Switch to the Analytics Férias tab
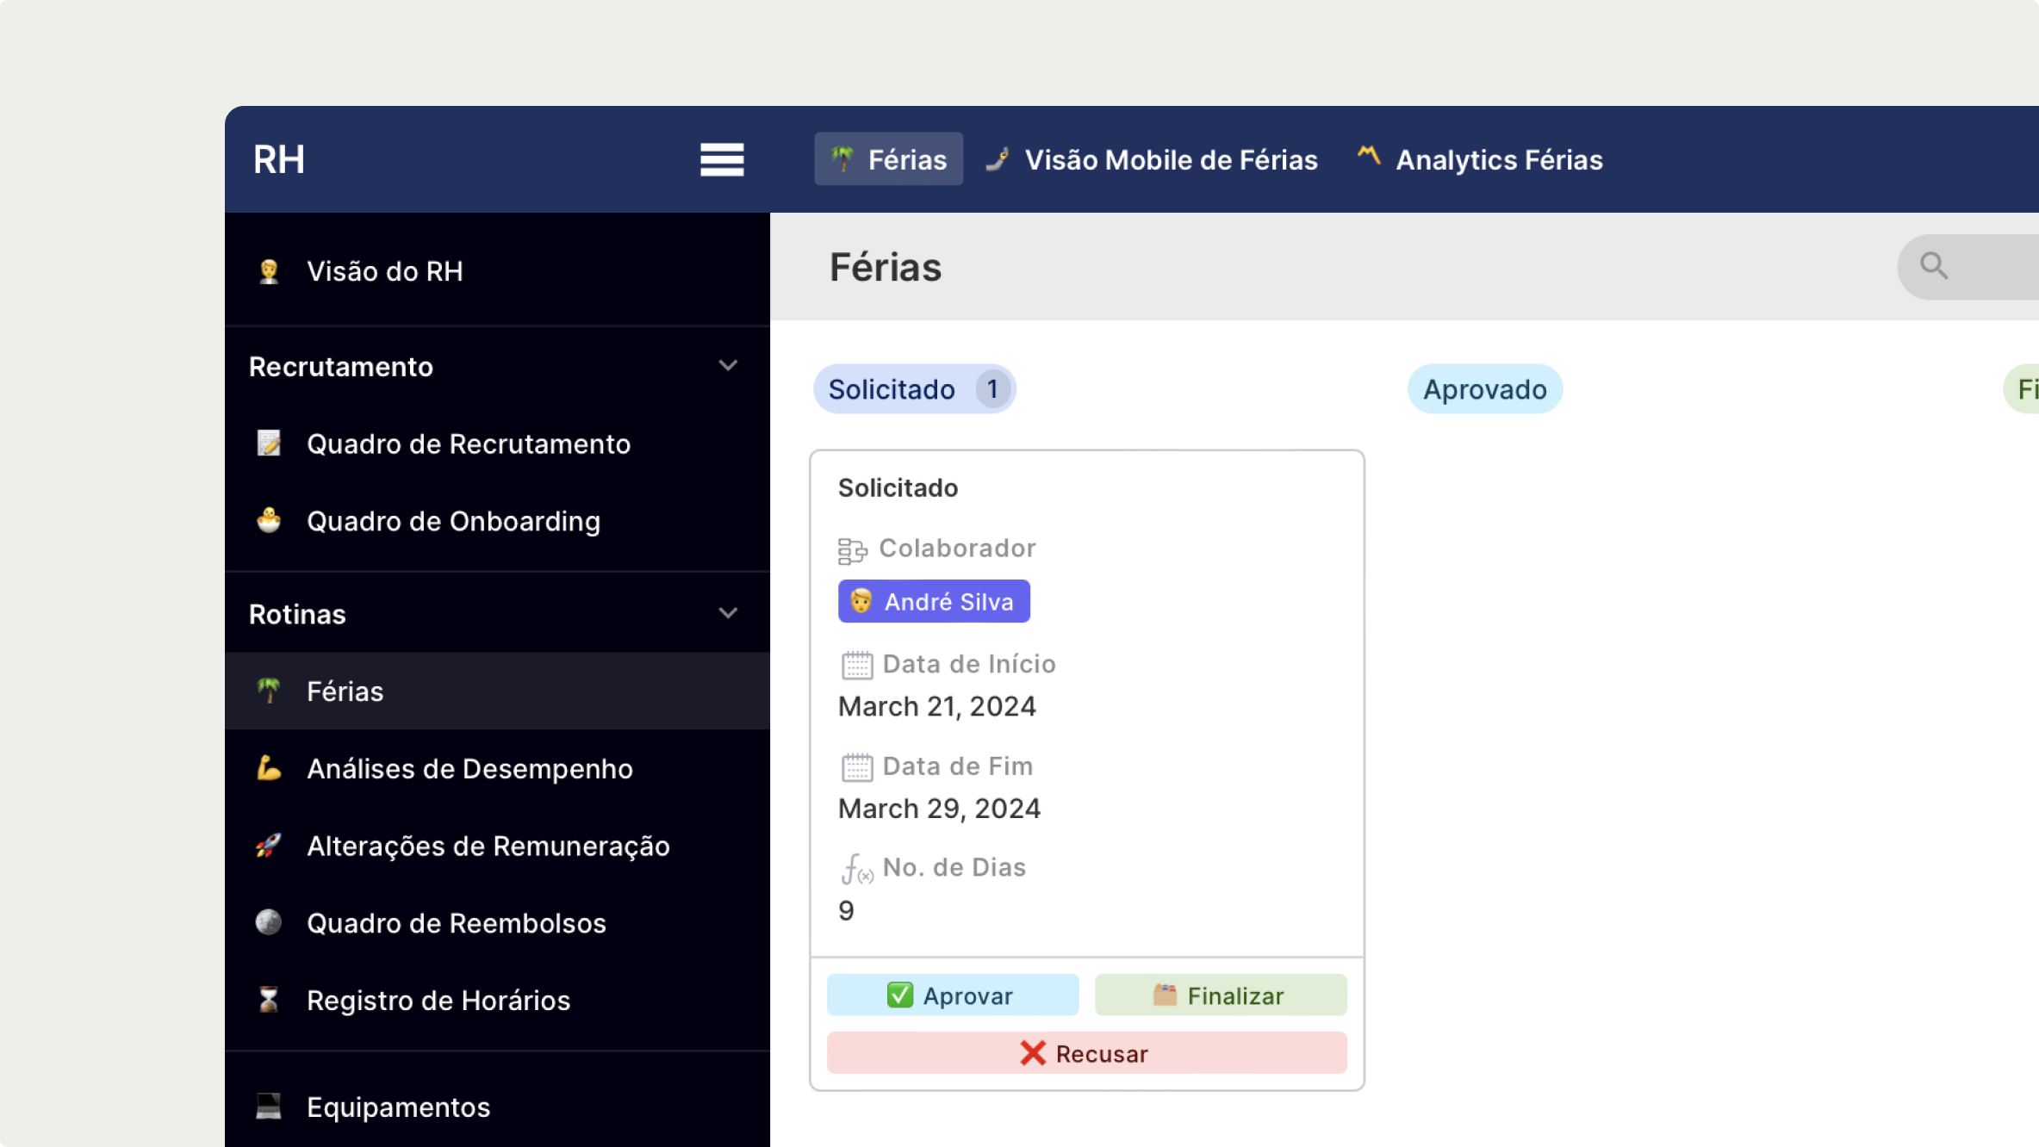 pyautogui.click(x=1480, y=159)
